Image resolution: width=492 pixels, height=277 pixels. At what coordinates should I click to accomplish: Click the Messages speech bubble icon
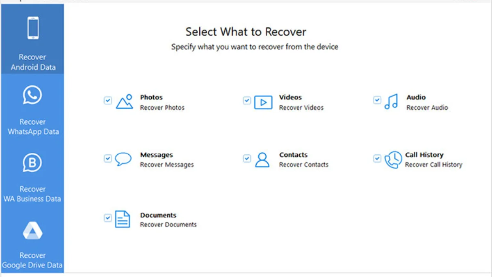[x=123, y=159]
